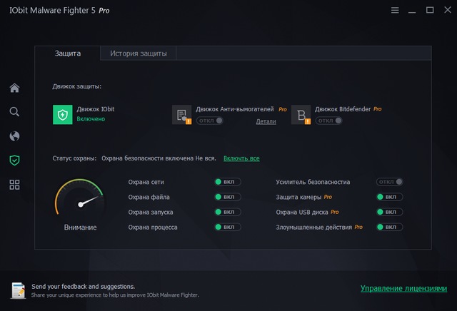The height and width of the screenshot is (311, 457).
Task: Open the four-squares Tools sidebar icon
Action: click(14, 185)
